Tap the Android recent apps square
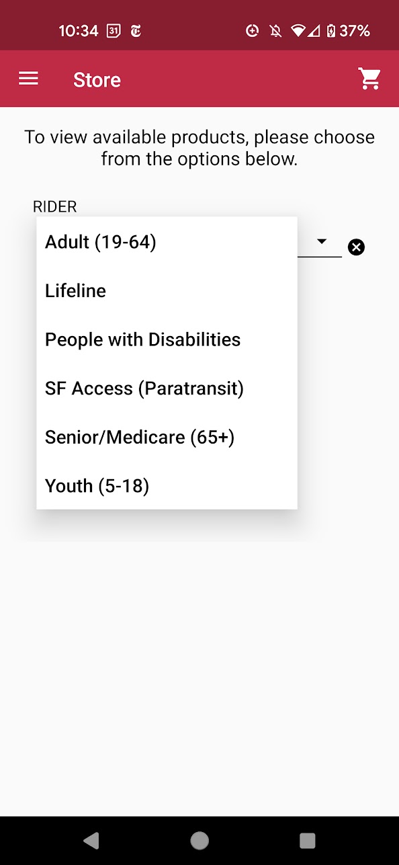This screenshot has height=865, width=399. pyautogui.click(x=308, y=840)
